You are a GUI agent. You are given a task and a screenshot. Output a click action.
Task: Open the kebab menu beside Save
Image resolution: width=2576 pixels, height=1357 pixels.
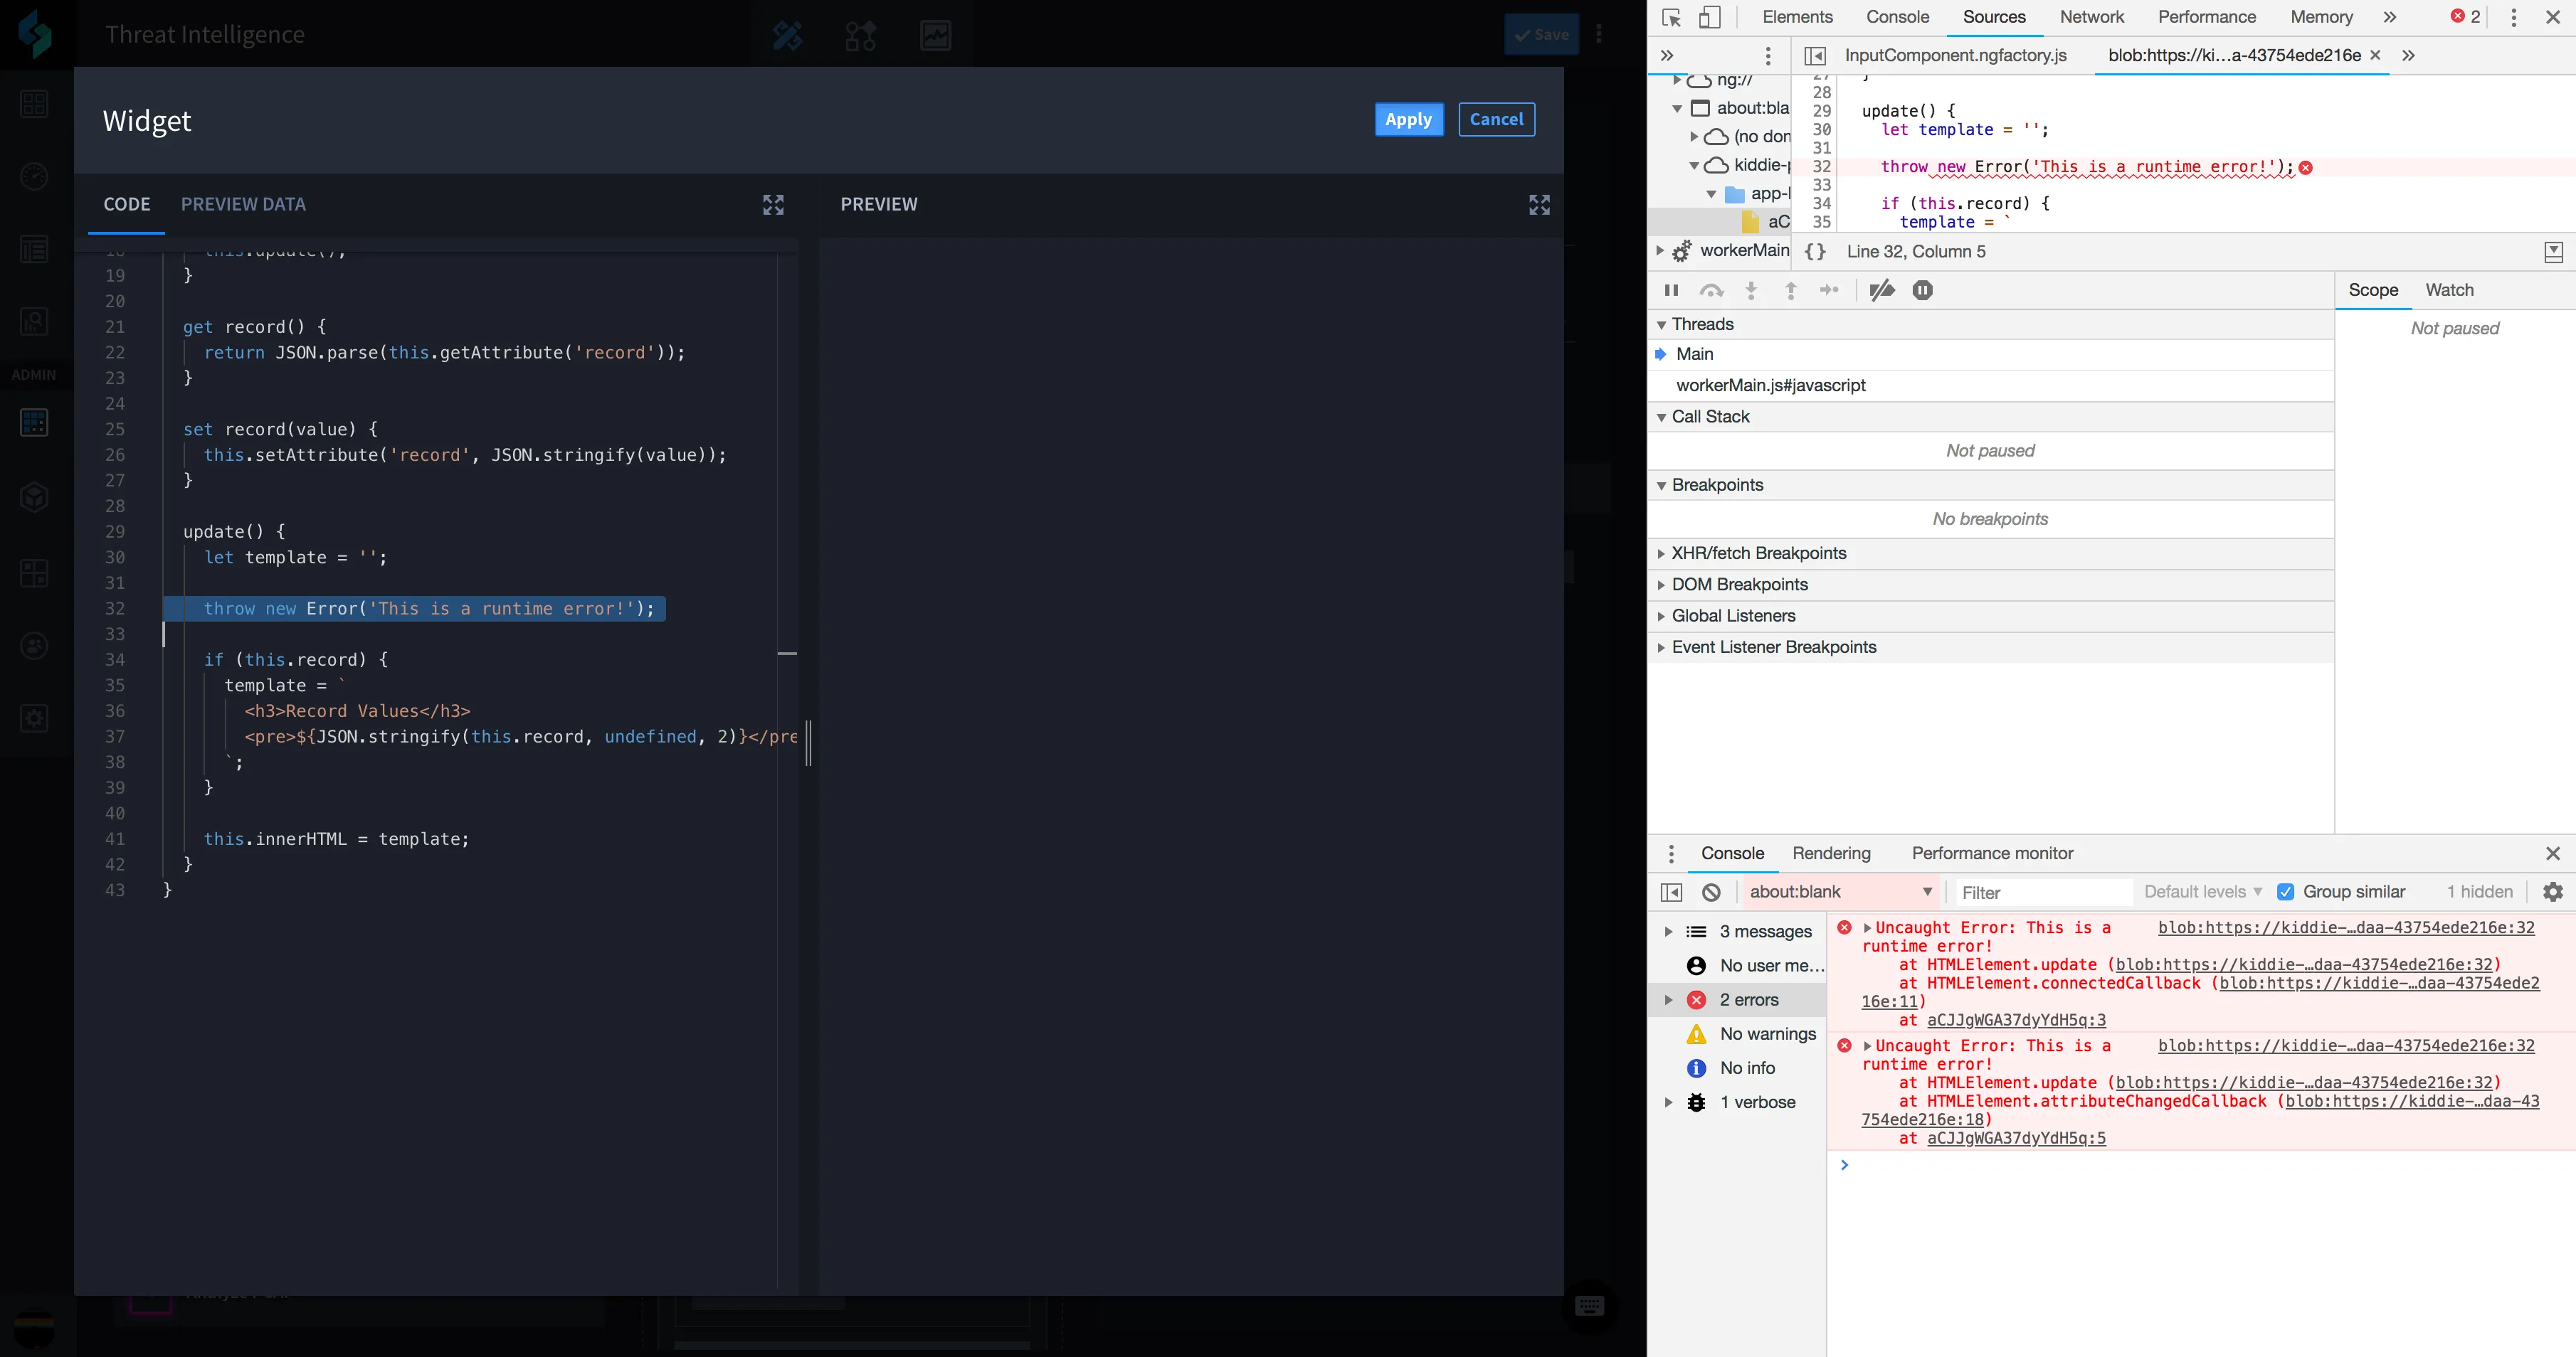tap(1599, 35)
